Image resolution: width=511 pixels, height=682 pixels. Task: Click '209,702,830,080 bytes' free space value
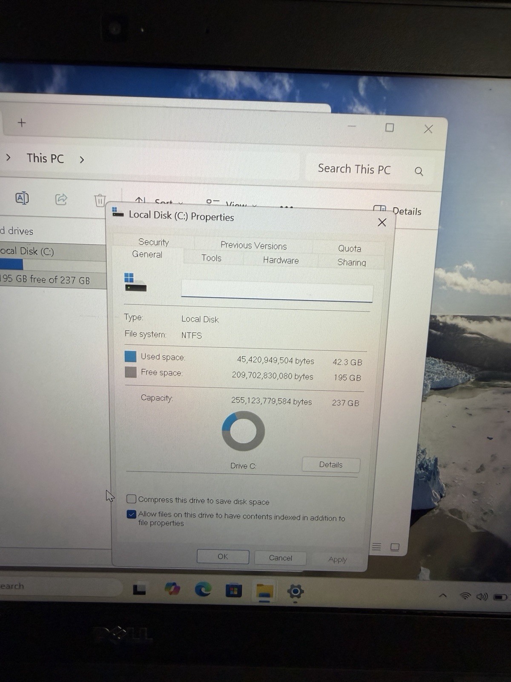click(x=273, y=376)
